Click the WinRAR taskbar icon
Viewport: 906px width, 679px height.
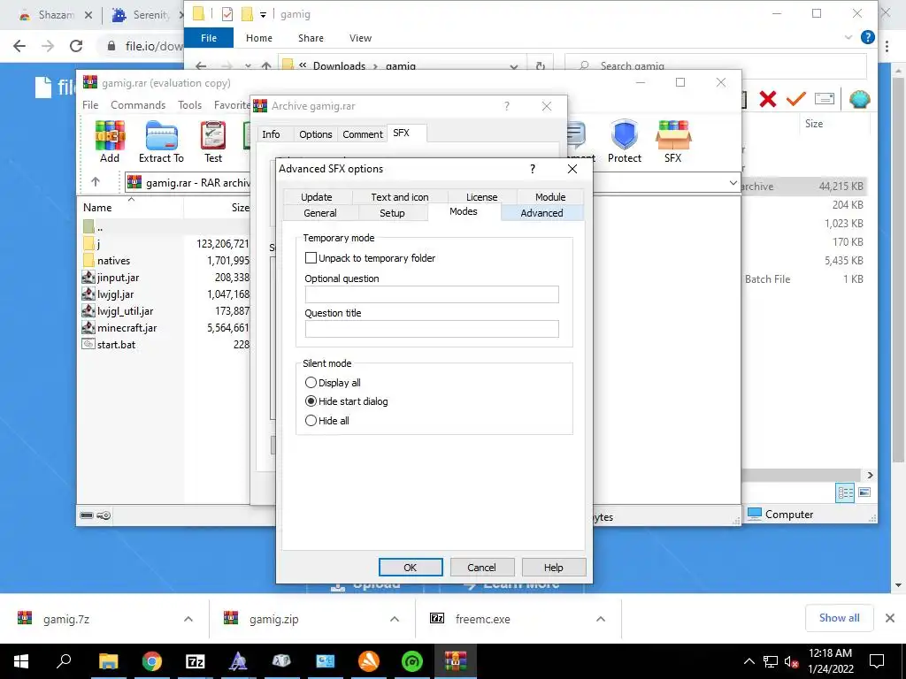[456, 661]
